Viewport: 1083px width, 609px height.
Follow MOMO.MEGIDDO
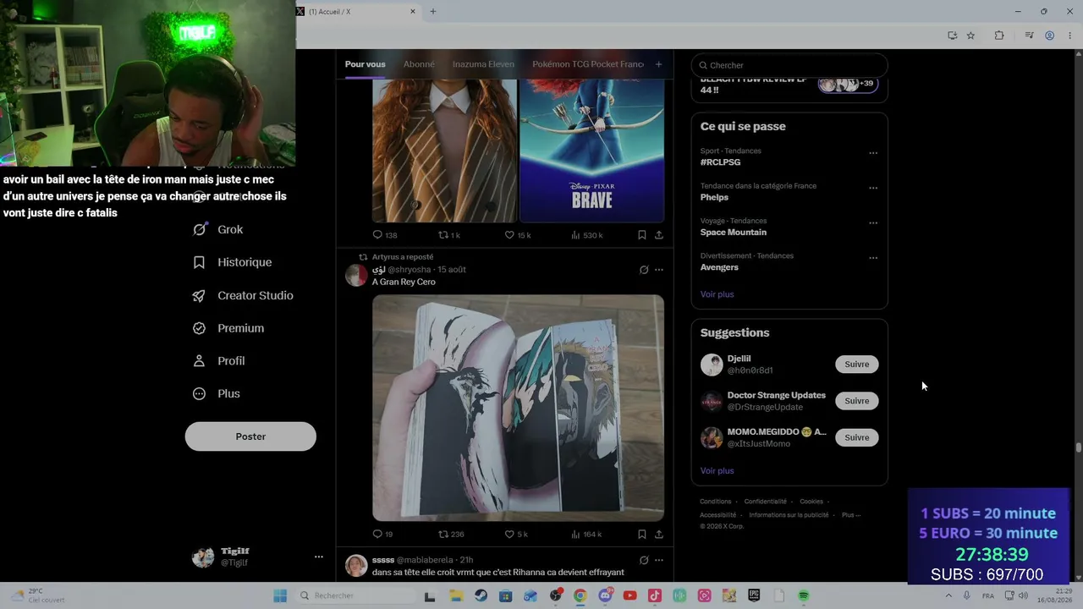(857, 437)
